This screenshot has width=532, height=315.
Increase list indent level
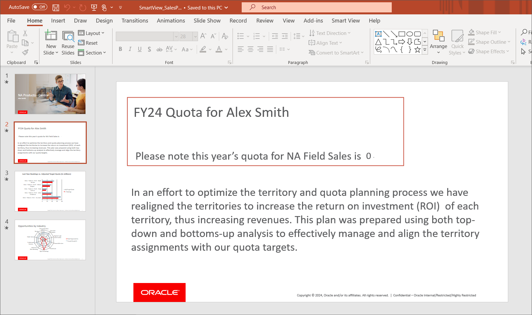pos(285,36)
